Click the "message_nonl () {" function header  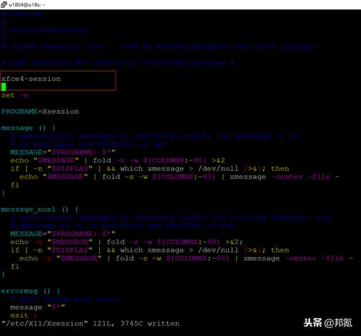tap(40, 209)
